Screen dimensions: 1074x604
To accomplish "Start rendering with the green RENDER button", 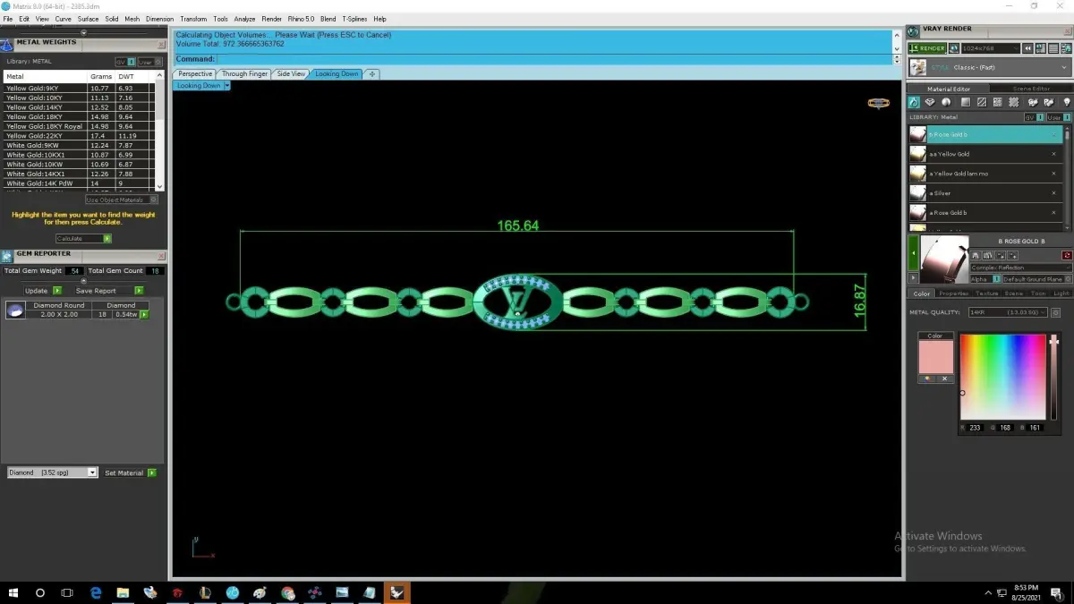I will tap(927, 48).
